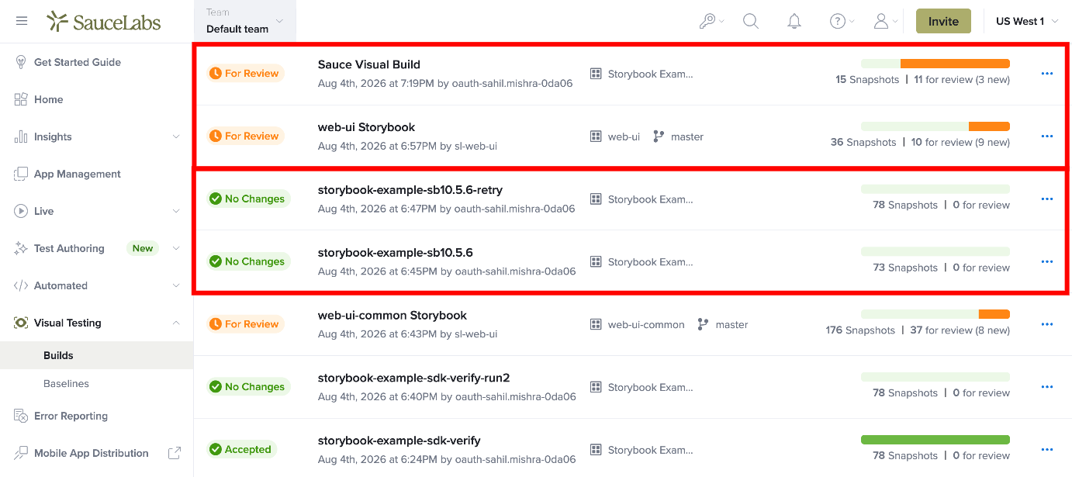Screen dimensions: 1072x477
Task: Open more options for web-ui-common Storybook
Action: click(x=1047, y=324)
